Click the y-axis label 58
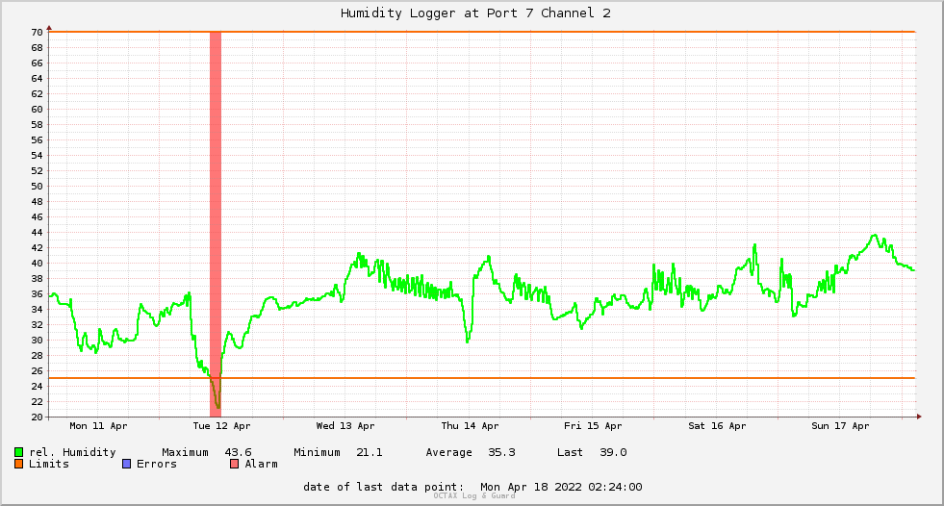This screenshot has height=506, width=944. (x=38, y=124)
